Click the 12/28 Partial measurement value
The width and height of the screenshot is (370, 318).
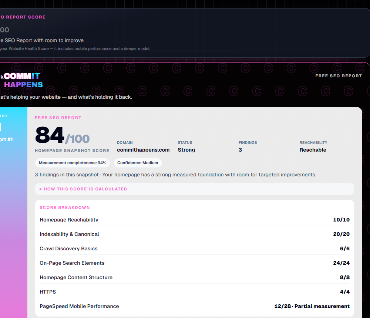[312, 306]
